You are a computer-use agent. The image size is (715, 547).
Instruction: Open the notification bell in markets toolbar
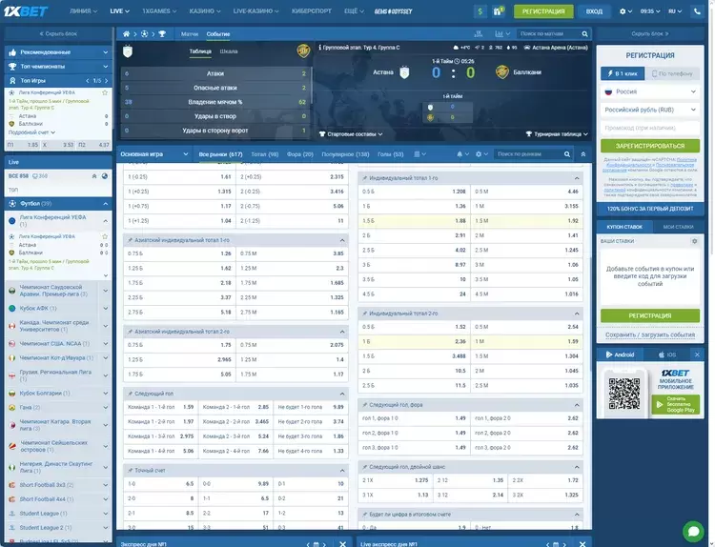pyautogui.click(x=462, y=154)
